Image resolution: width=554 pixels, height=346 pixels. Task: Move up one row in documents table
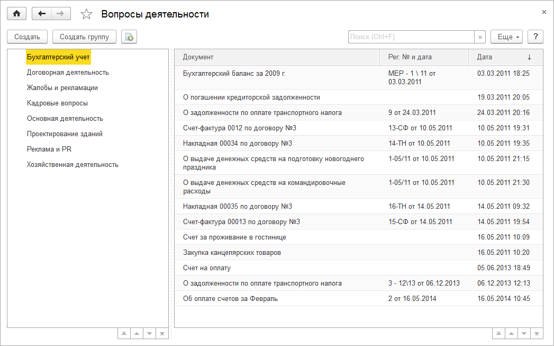[511, 334]
